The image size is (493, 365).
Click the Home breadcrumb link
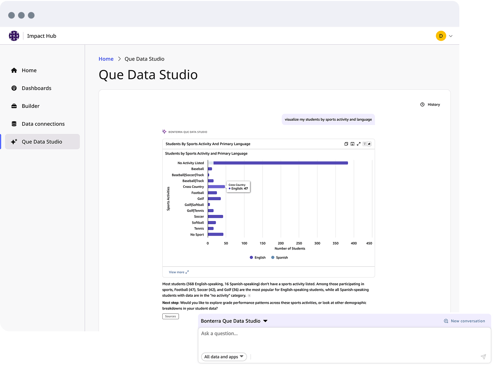point(106,59)
